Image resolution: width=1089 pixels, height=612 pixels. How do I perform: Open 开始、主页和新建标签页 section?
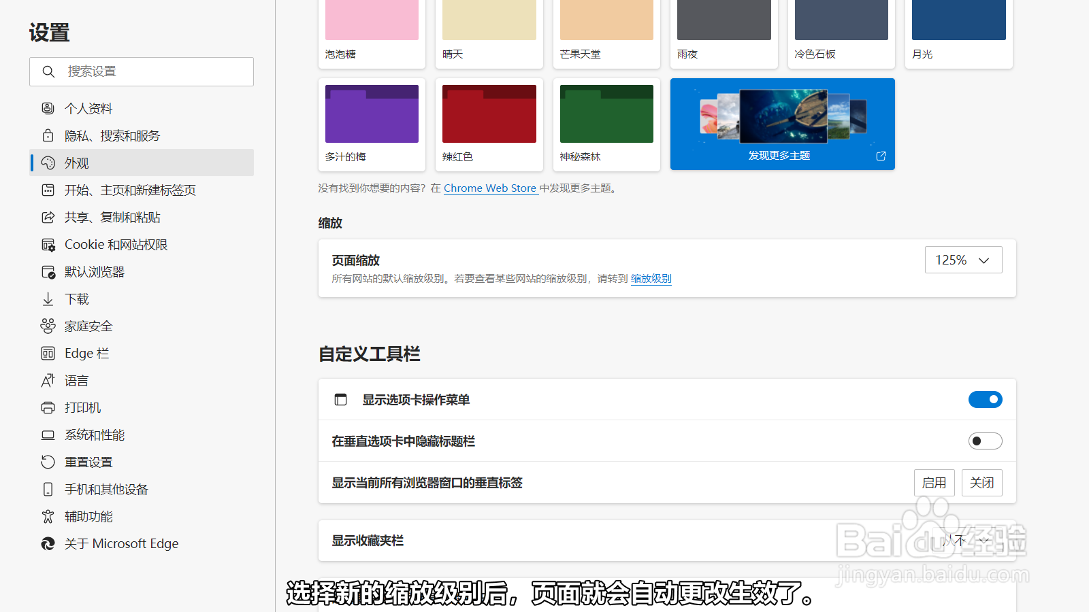(x=130, y=190)
